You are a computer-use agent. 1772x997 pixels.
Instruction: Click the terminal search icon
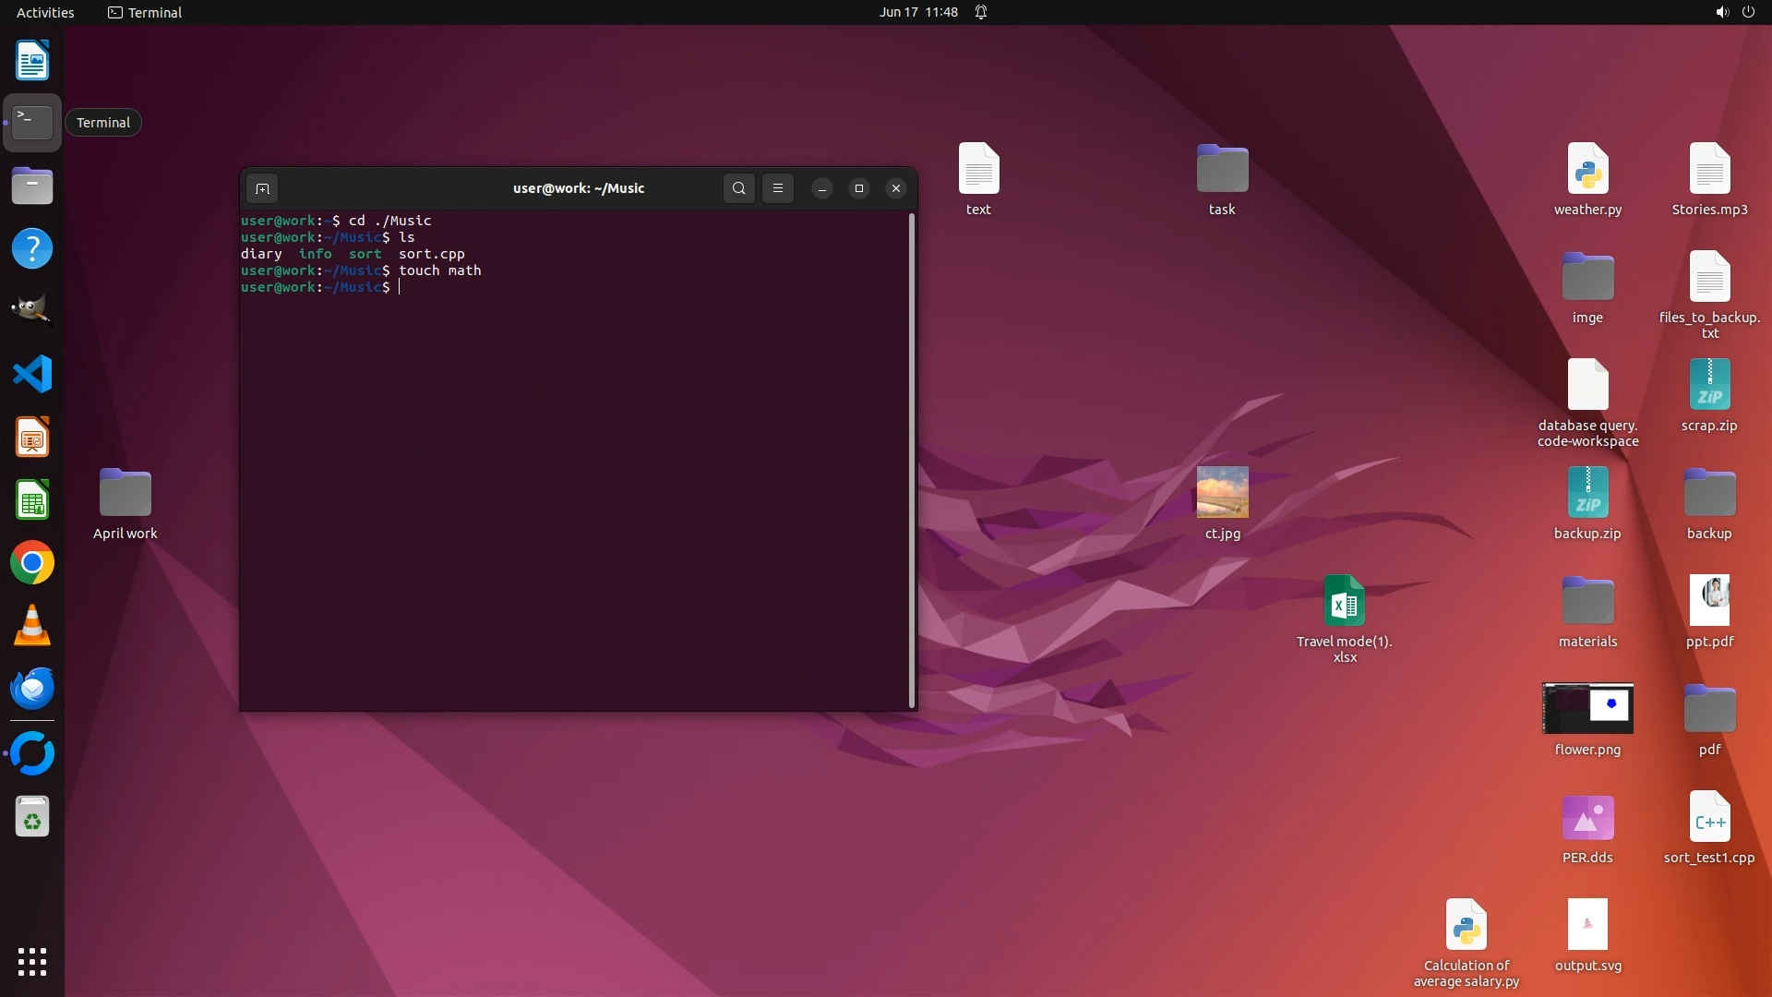click(738, 188)
